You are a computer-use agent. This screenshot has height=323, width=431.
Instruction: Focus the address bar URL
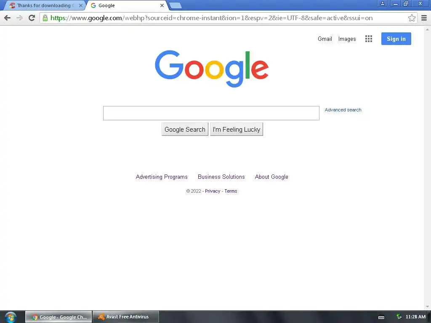point(211,18)
